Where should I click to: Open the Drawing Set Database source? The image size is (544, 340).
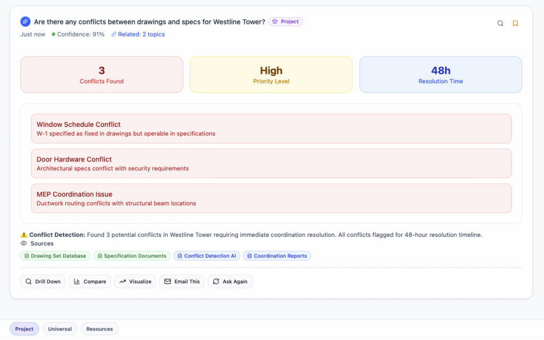coord(55,256)
